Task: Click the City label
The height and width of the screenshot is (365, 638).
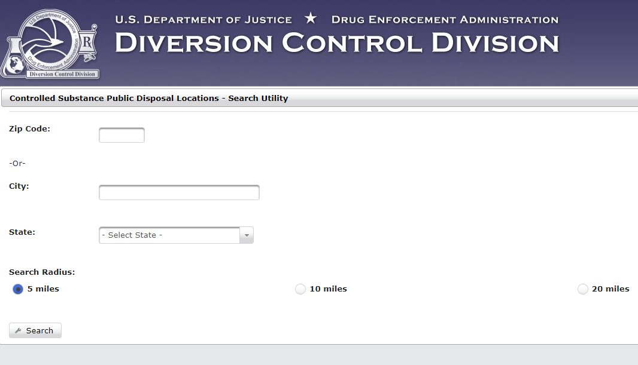Action: (19, 186)
